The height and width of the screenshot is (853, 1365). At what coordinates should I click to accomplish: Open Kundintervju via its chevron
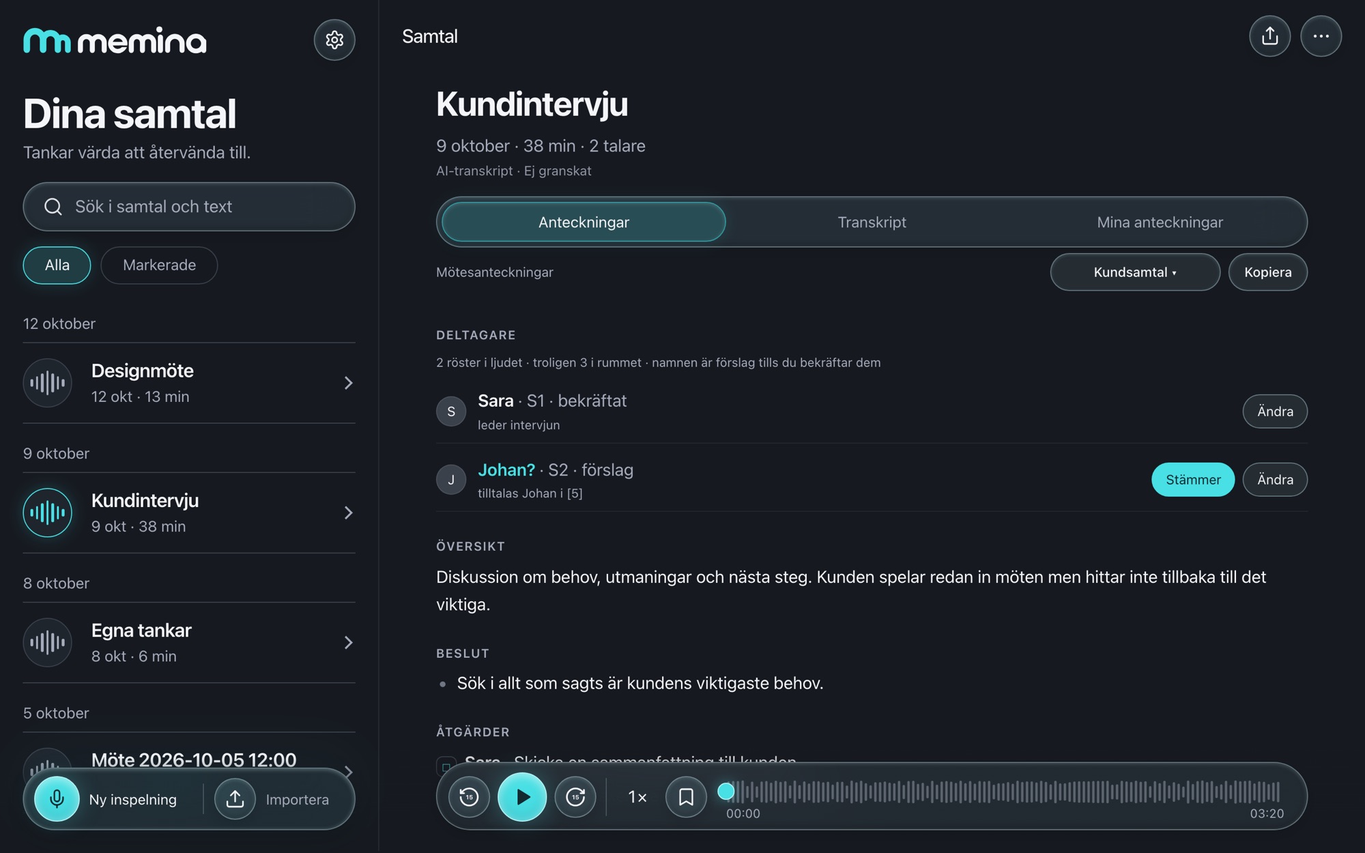[x=348, y=512]
